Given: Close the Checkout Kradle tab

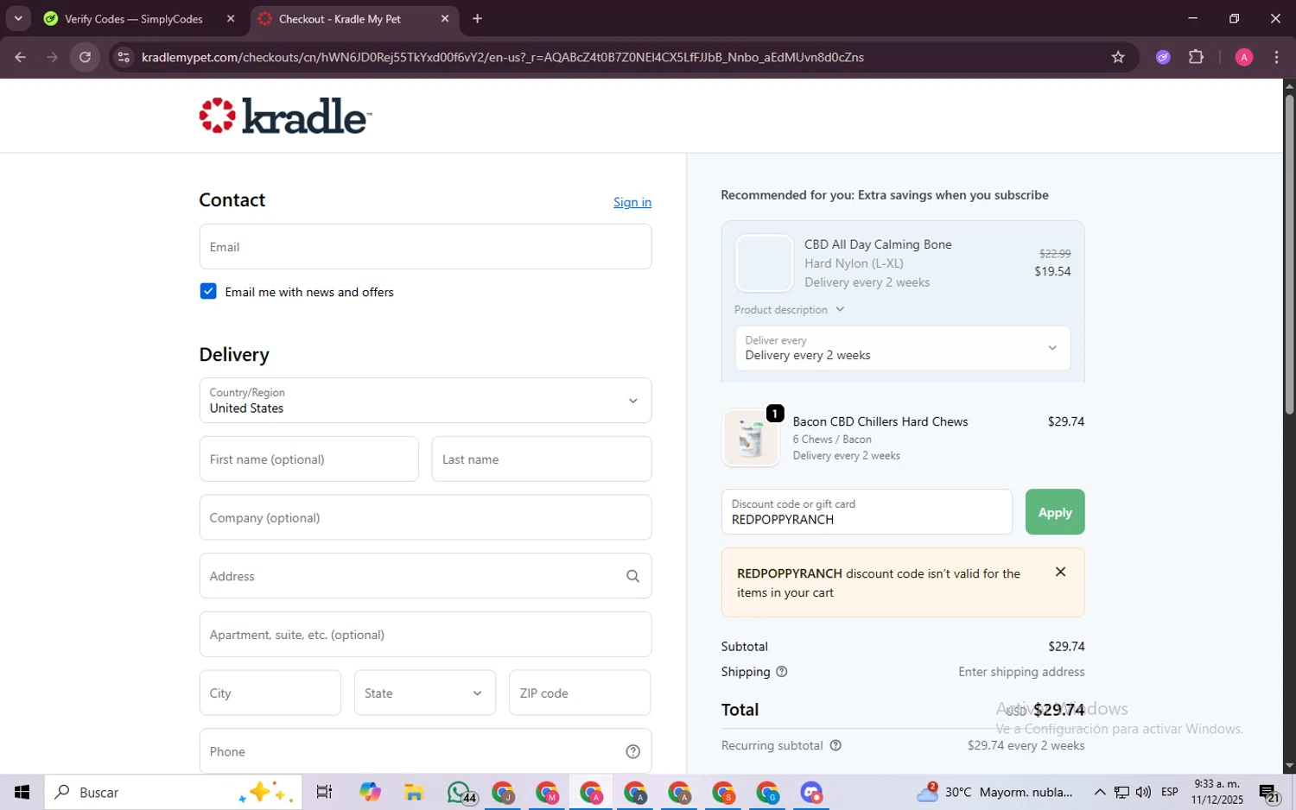Looking at the screenshot, I should pyautogui.click(x=445, y=18).
